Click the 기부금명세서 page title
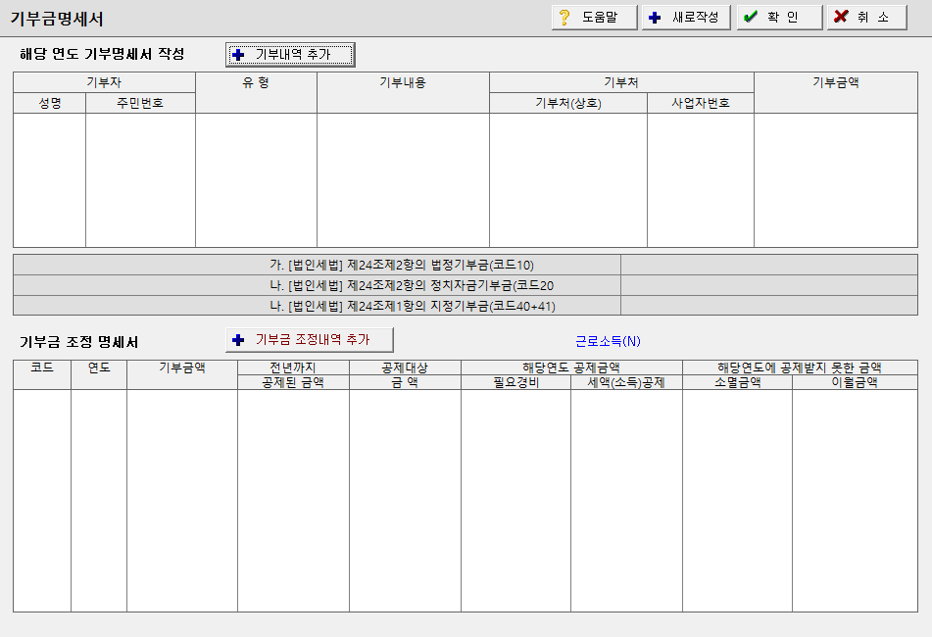932x637 pixels. point(57,19)
